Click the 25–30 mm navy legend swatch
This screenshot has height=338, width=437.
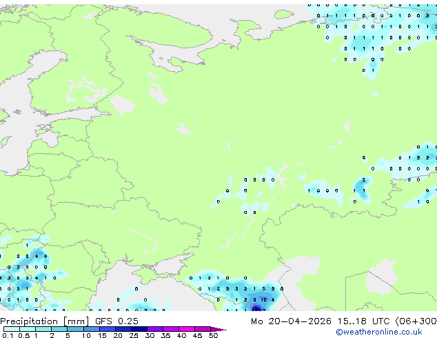[139, 329]
